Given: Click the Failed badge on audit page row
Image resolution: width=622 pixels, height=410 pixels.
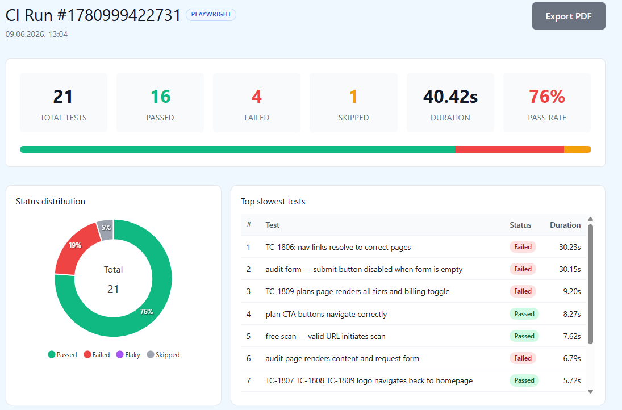Looking at the screenshot, I should tap(523, 358).
